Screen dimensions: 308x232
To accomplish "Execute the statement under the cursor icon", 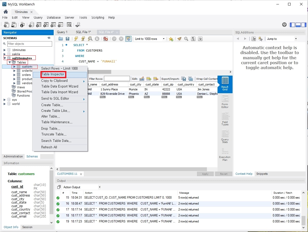I will (x=83, y=39).
